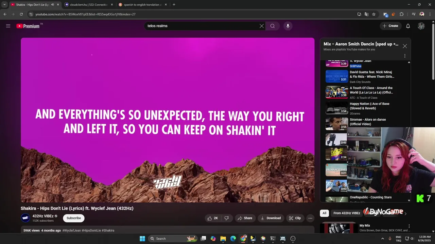Screen dimensions: 435x244
Task: Open new browser tab
Action: coord(174,5)
